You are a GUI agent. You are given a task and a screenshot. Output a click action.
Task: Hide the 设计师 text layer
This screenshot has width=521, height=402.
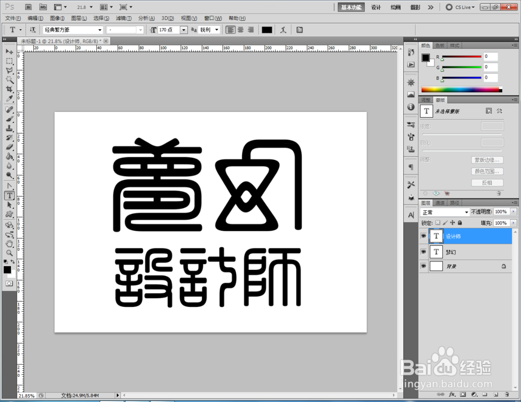coord(423,236)
